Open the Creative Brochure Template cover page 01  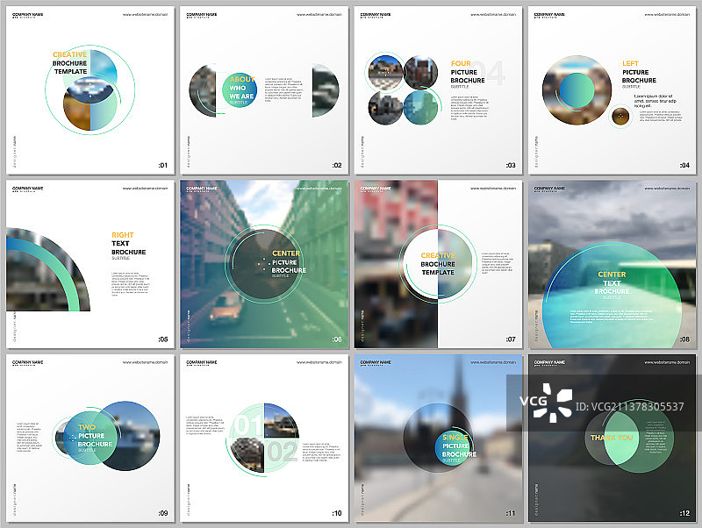coord(90,90)
